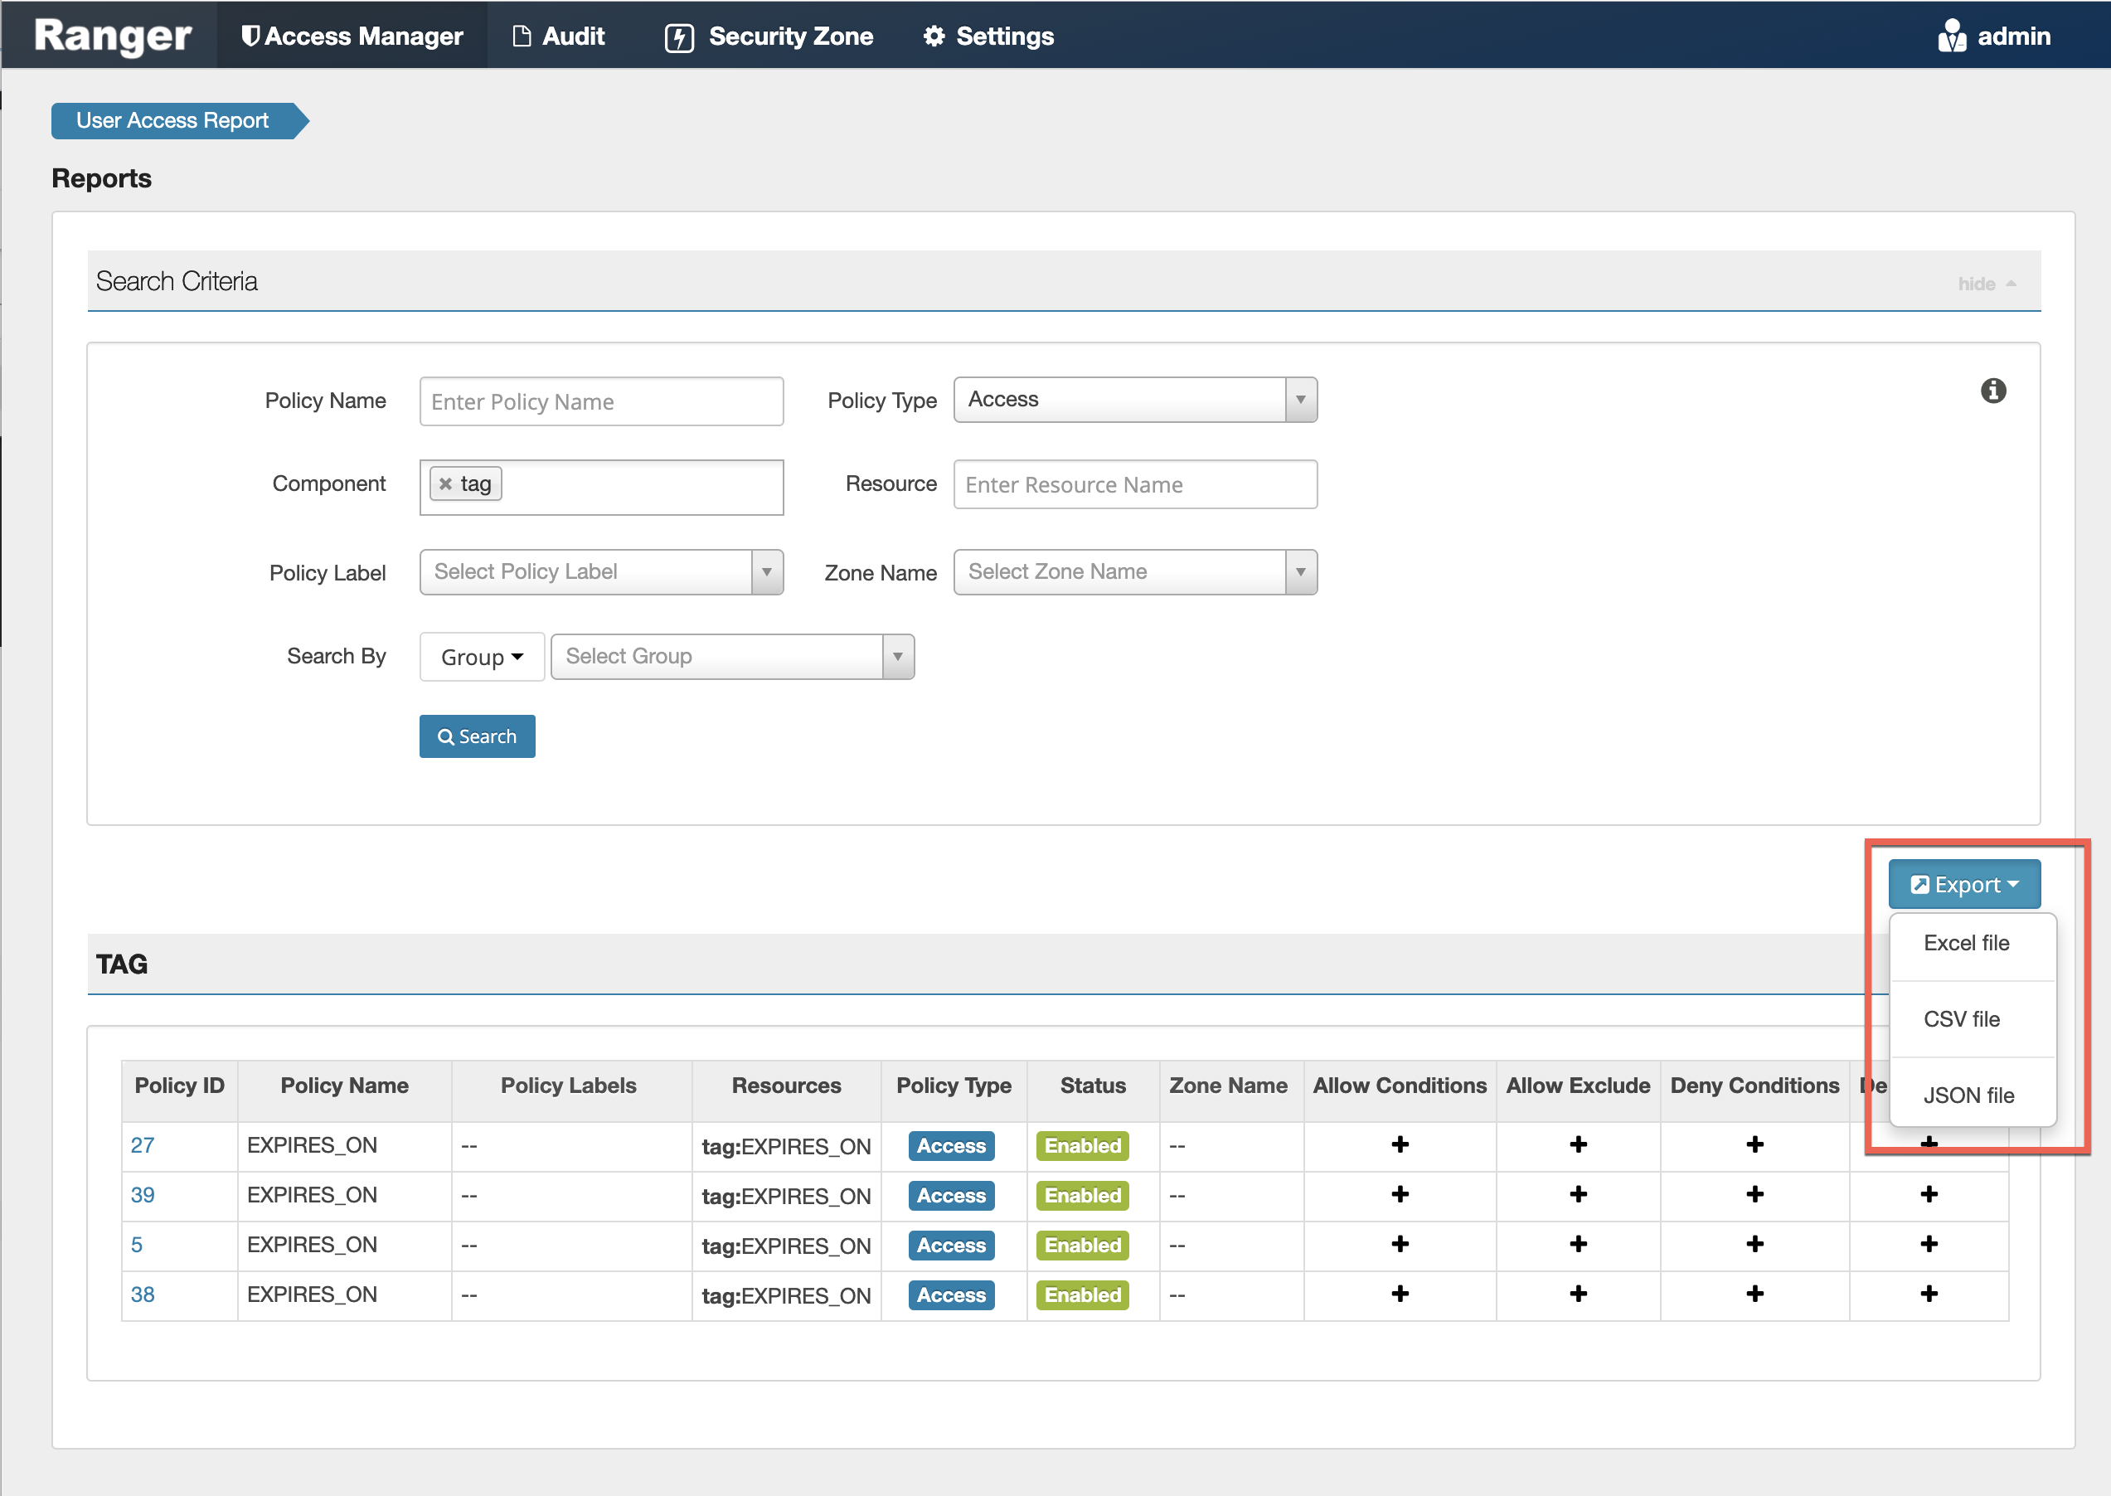
Task: Expand last column plus for policy 38
Action: (1929, 1294)
